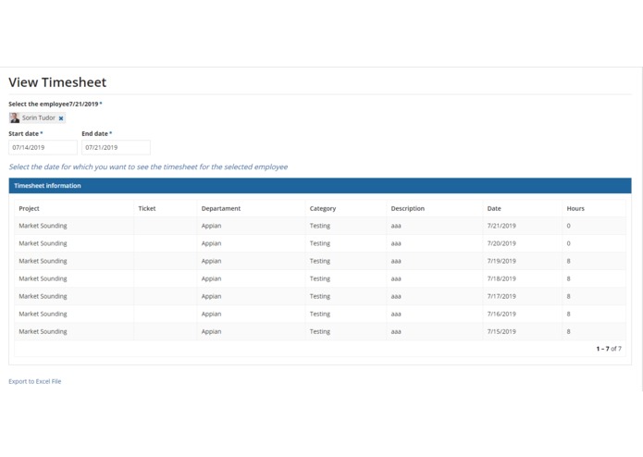Image resolution: width=643 pixels, height=457 pixels.
Task: Click Market Sounding in the 7/18/2019 row
Action: click(43, 278)
